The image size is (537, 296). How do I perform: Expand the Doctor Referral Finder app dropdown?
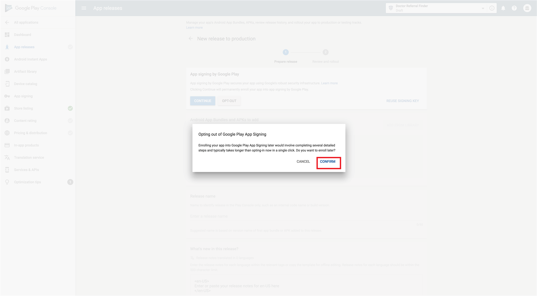pyautogui.click(x=483, y=8)
